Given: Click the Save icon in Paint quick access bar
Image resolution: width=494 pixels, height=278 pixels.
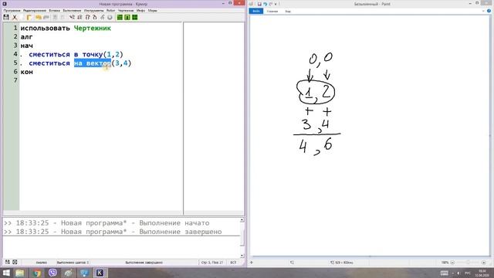Looking at the screenshot, I should tap(259, 4).
